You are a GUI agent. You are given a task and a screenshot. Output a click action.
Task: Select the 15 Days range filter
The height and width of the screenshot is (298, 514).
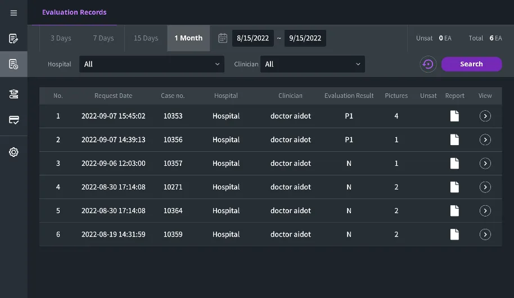coord(146,38)
